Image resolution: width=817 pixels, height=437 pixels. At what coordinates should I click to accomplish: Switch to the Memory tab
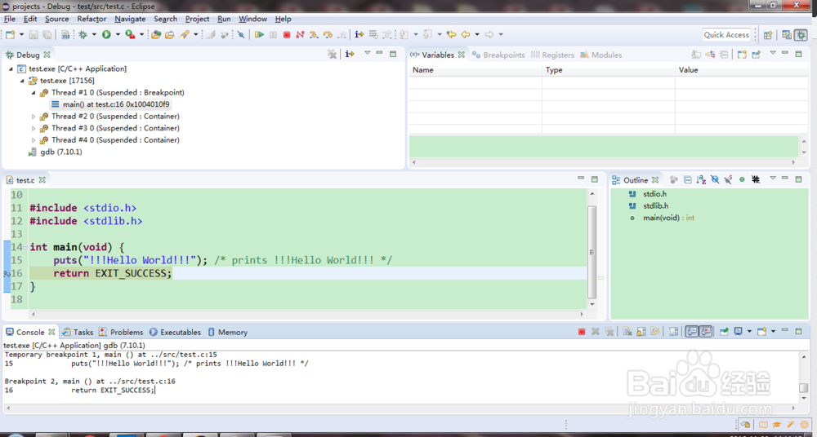click(x=227, y=332)
